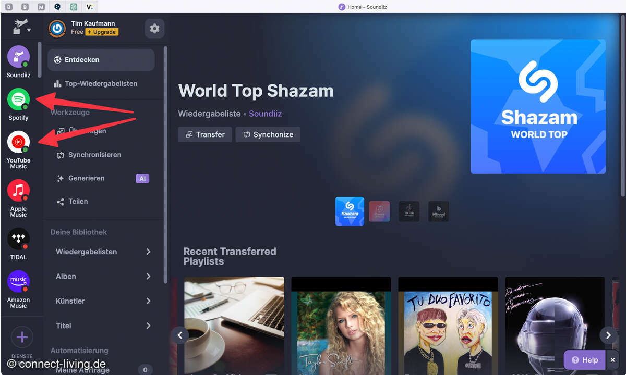Click the Synchonize button
This screenshot has height=375, width=626.
pos(268,134)
